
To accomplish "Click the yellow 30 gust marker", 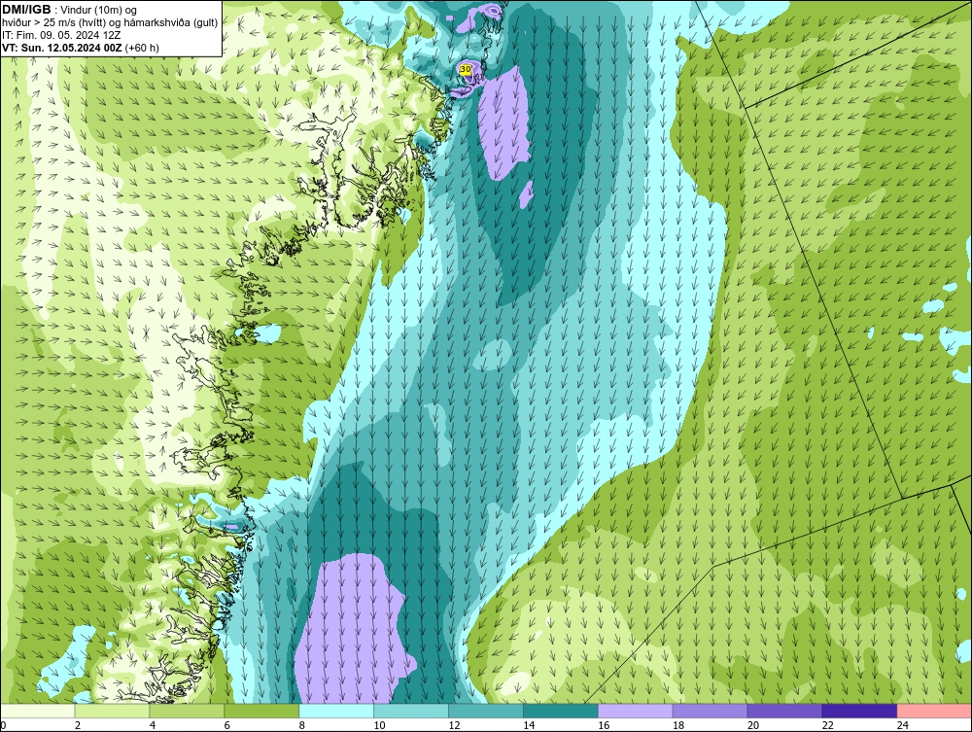I will [x=466, y=69].
